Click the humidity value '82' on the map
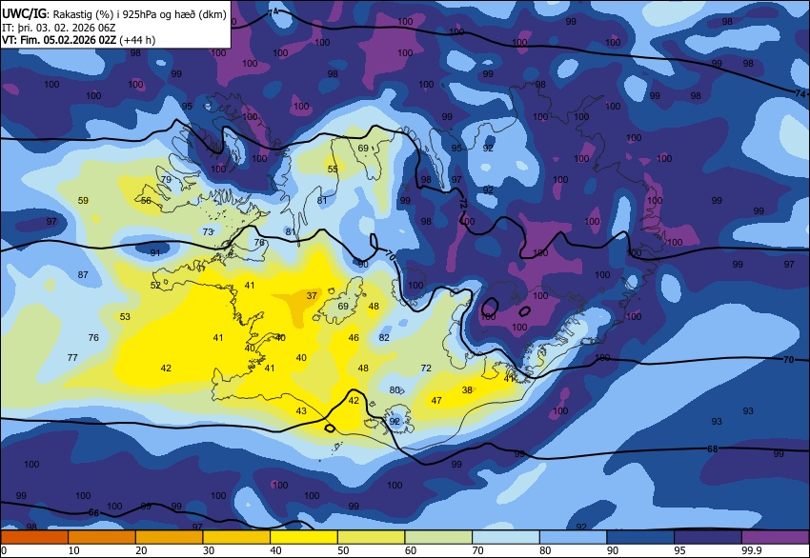810x558 pixels. click(x=384, y=338)
